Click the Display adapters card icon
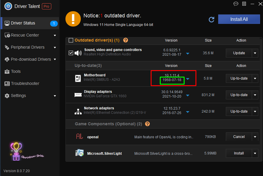 (78, 95)
